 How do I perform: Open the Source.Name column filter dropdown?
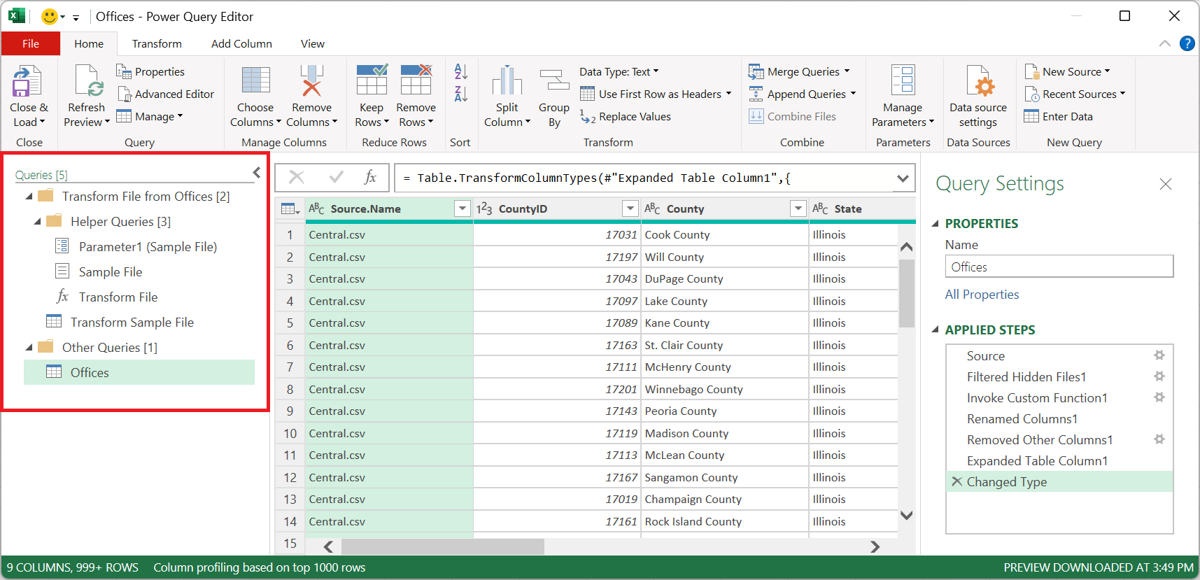462,208
